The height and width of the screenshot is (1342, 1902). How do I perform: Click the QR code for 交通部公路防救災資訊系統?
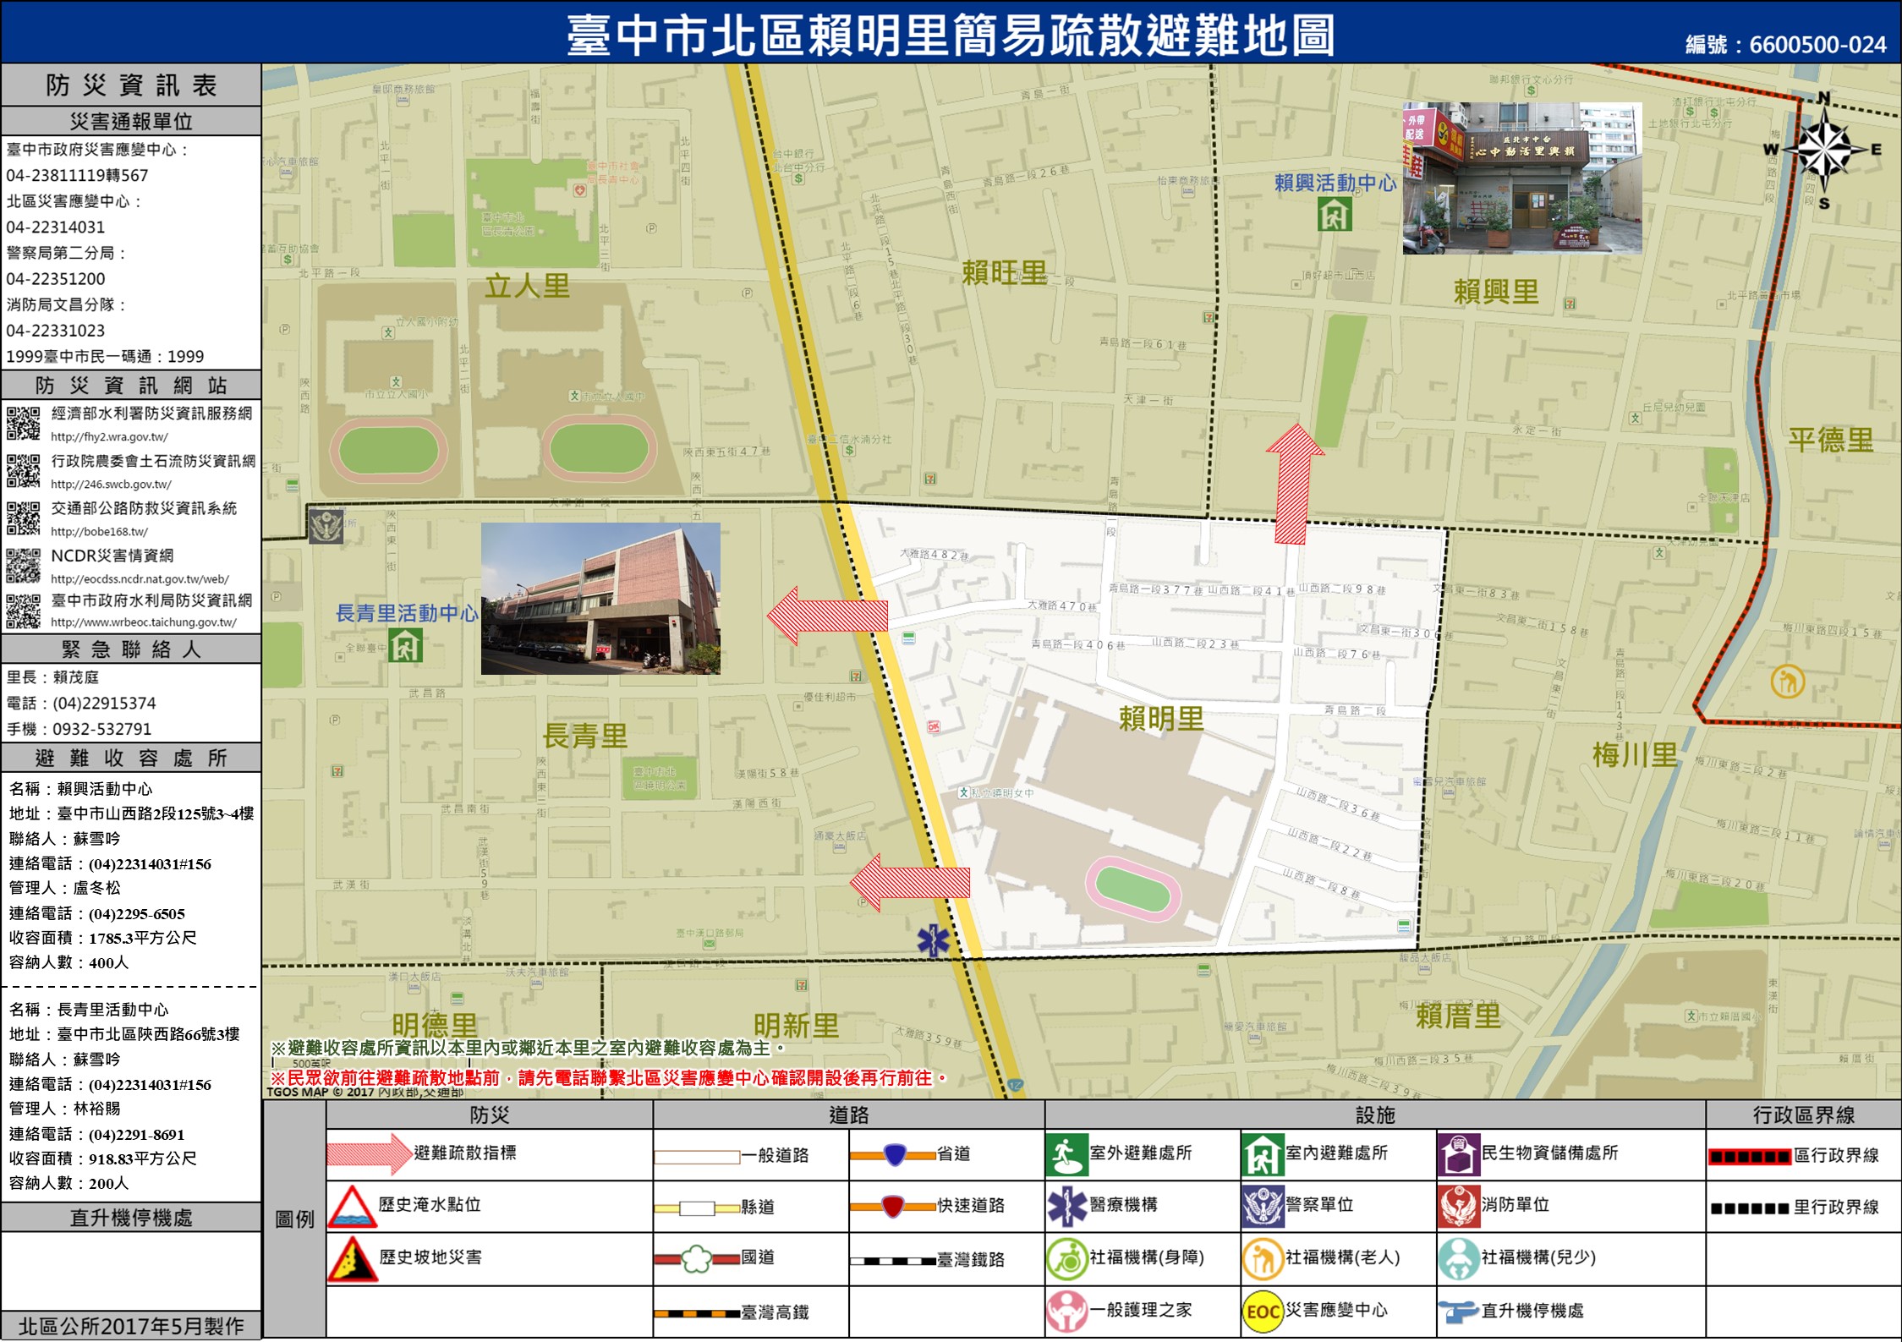[24, 518]
